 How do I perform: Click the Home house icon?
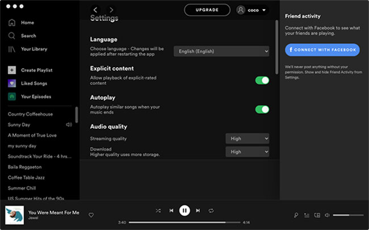pos(12,23)
